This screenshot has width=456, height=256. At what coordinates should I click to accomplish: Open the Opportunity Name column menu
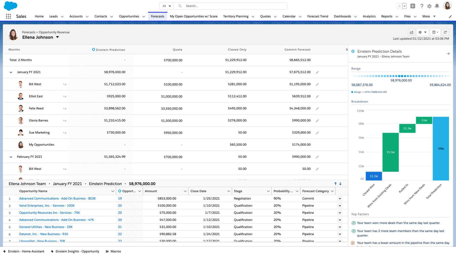(113, 191)
